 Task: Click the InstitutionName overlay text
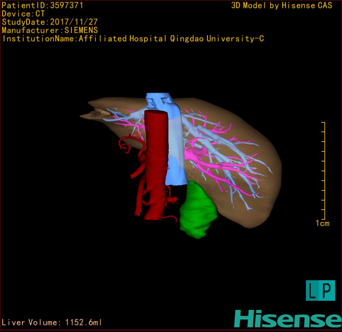tap(133, 39)
